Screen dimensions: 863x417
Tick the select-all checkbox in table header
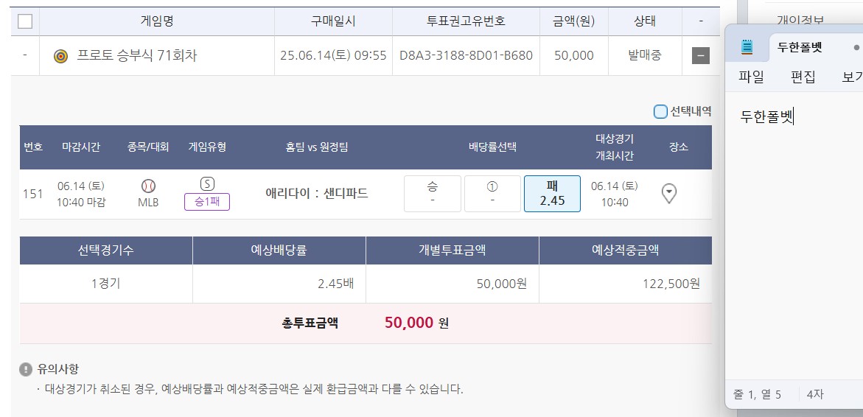pyautogui.click(x=25, y=21)
